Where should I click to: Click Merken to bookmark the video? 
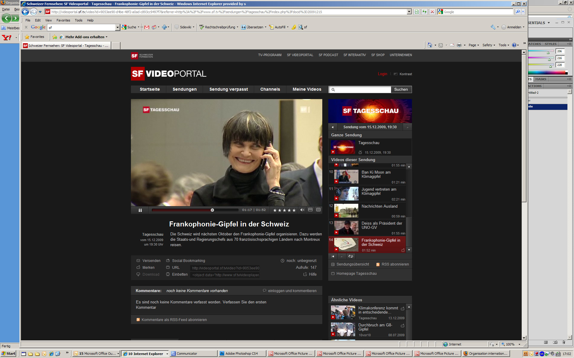click(x=145, y=268)
